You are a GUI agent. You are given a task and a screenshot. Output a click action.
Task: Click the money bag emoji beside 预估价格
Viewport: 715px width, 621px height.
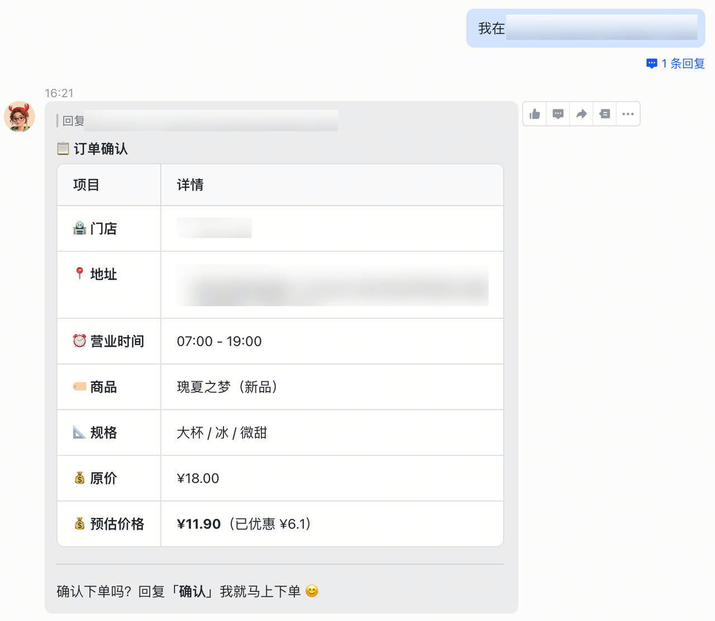(79, 524)
